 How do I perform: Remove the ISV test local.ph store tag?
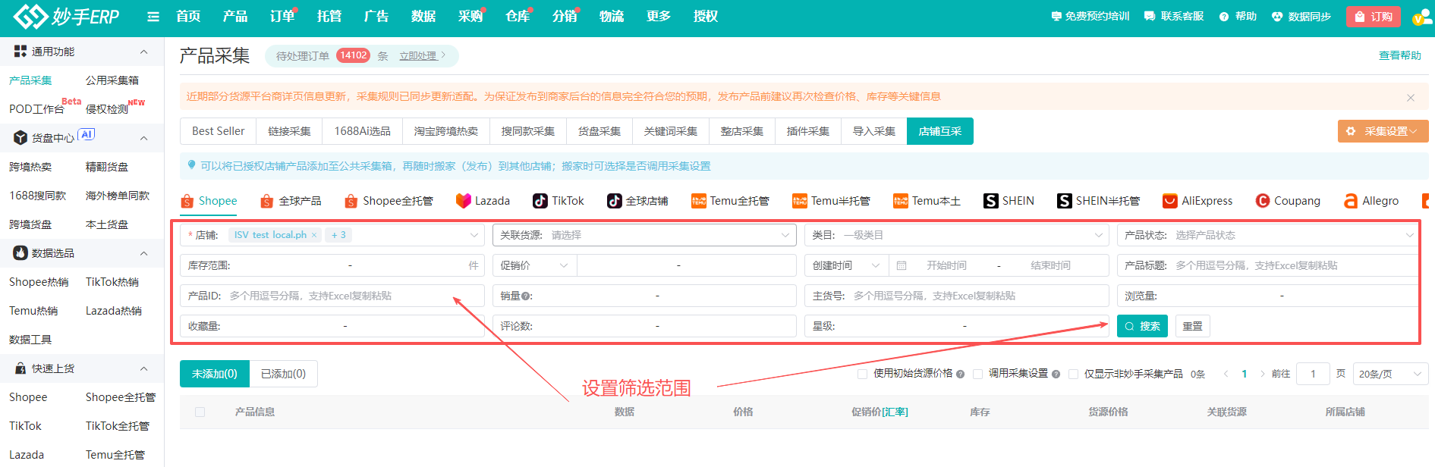[x=313, y=235]
